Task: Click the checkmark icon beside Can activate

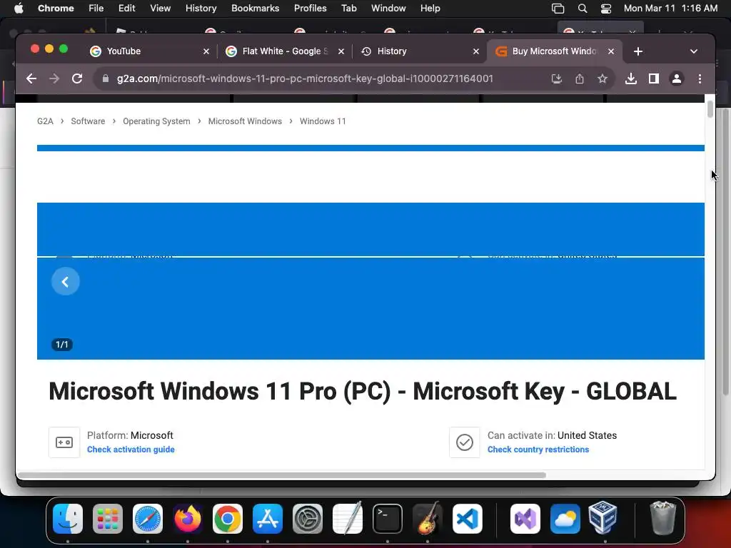Action: [464, 442]
